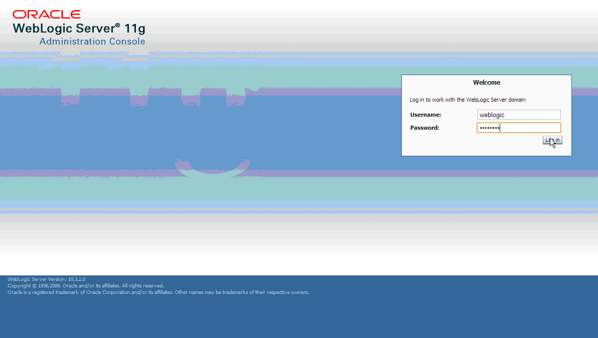Click 'WebLogic Server Version: 10.3.2.0' text
Image resolution: width=598 pixels, height=338 pixels.
tap(47, 279)
